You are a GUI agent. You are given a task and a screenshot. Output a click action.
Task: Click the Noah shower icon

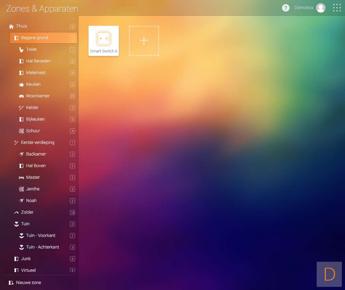pos(21,201)
